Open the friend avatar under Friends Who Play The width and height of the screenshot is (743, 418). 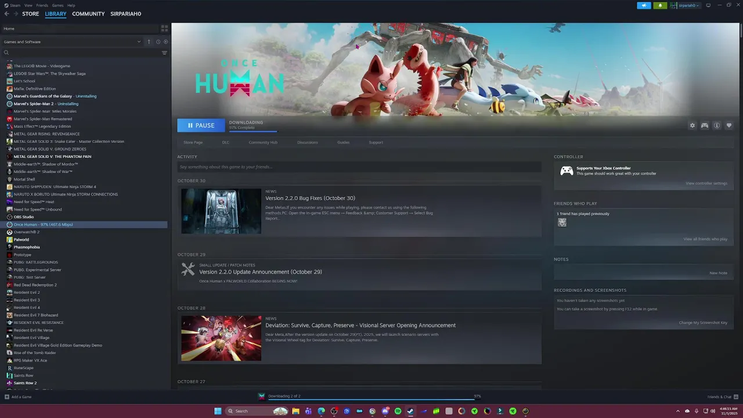click(562, 222)
